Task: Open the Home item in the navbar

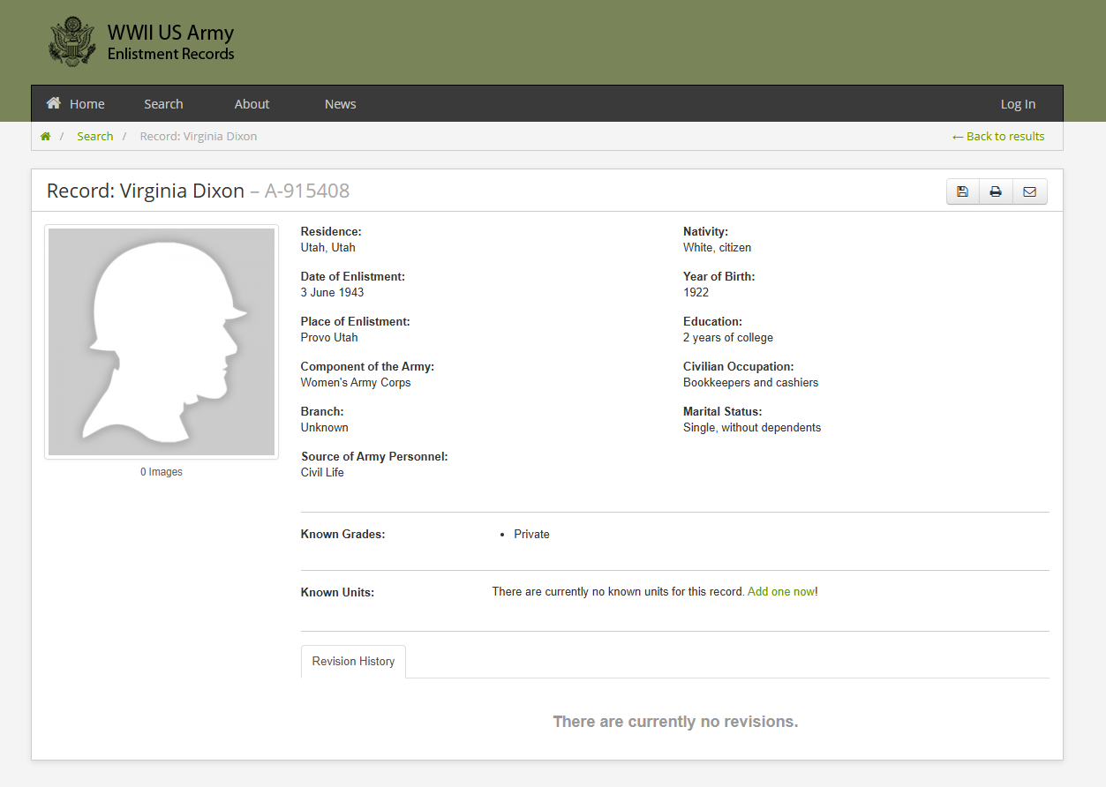Action: 76,104
